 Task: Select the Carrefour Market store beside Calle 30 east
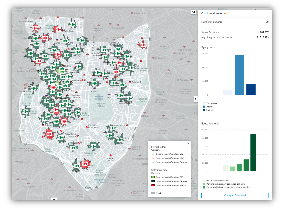(x=143, y=45)
